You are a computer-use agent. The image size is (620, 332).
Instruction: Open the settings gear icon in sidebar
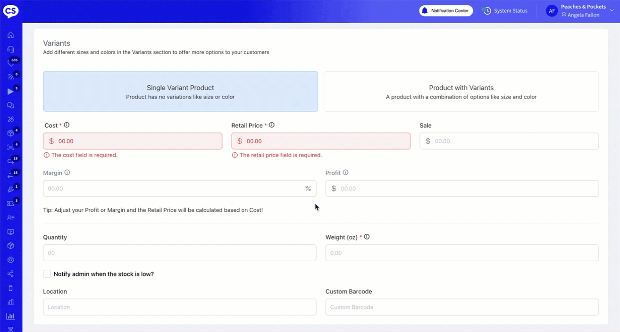pos(11,260)
